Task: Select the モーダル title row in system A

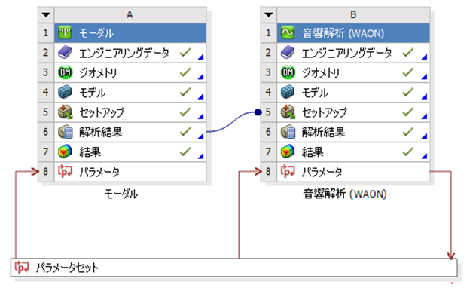Action: [x=130, y=33]
